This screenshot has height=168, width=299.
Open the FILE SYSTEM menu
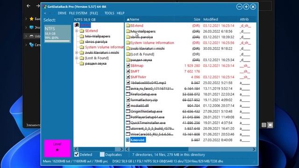coord(78,13)
